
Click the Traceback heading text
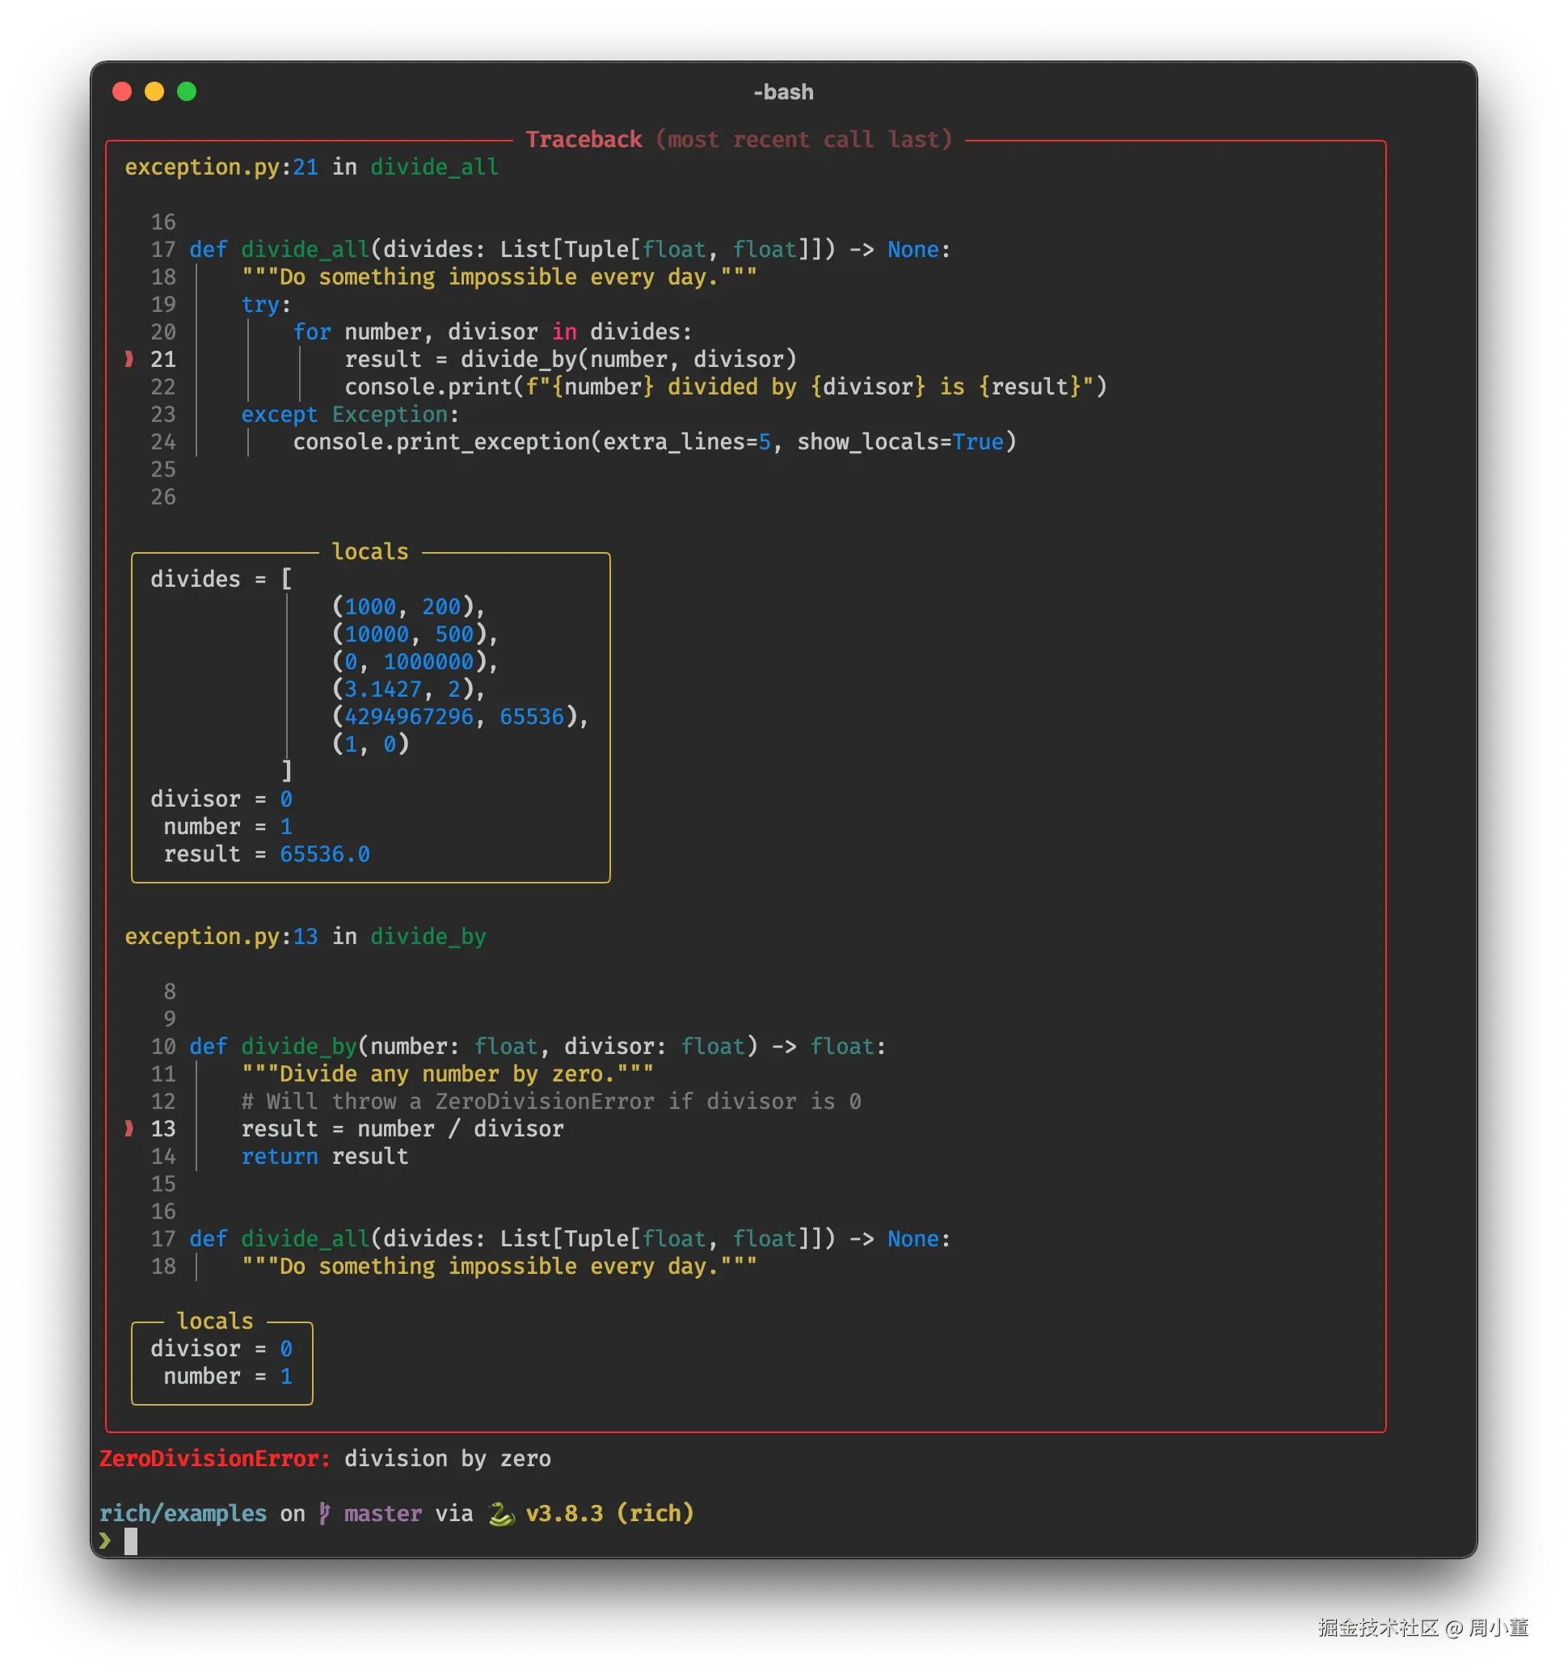tap(583, 139)
